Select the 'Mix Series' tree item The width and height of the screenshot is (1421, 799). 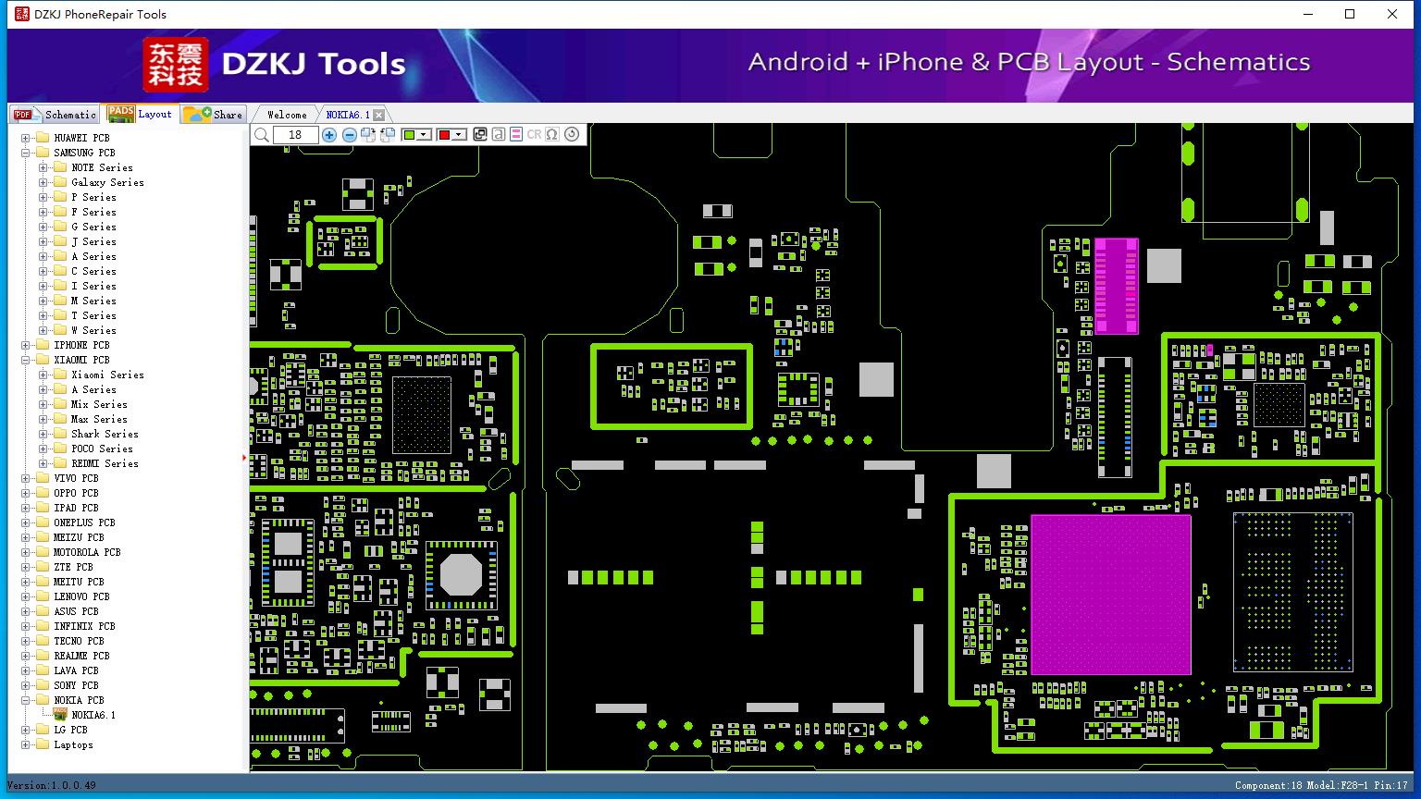[99, 404]
